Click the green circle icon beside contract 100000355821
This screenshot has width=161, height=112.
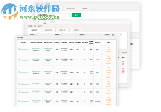click(19, 73)
